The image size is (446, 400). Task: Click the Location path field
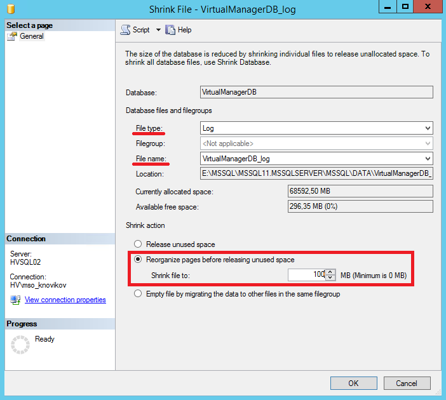pyautogui.click(x=316, y=173)
